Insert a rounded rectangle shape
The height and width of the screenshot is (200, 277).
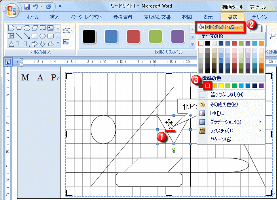tap(51, 36)
